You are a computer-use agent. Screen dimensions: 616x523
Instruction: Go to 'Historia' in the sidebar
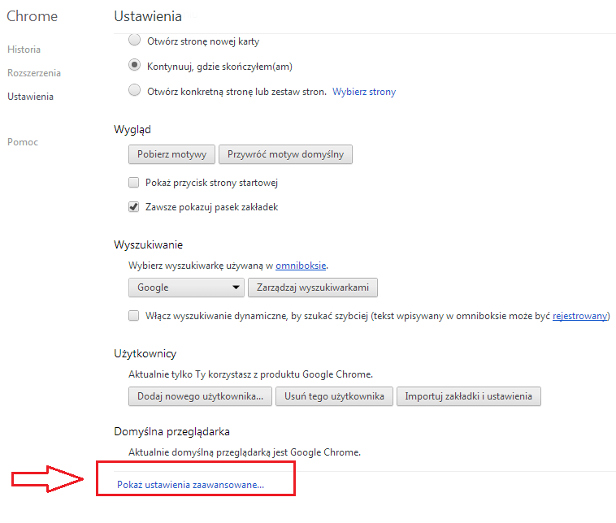pos(24,50)
